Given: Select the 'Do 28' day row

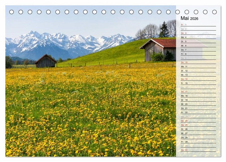Looking at the screenshot, I should pyautogui.click(x=198, y=137).
